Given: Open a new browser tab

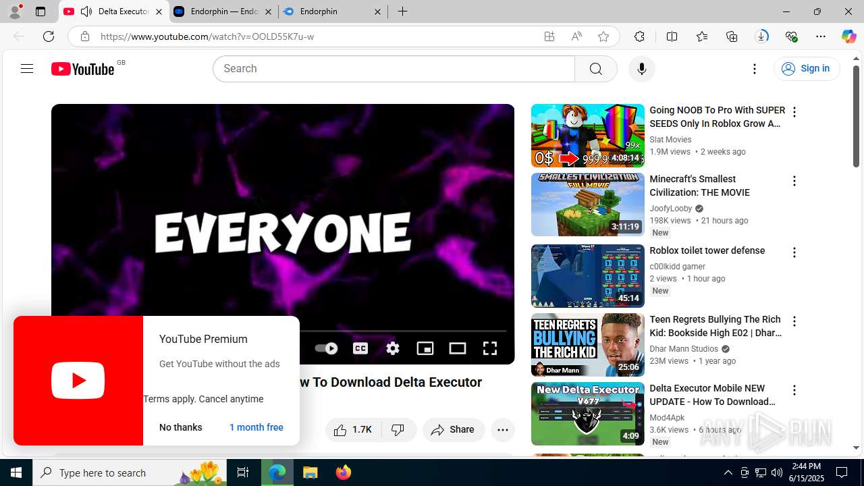Looking at the screenshot, I should coord(403,11).
